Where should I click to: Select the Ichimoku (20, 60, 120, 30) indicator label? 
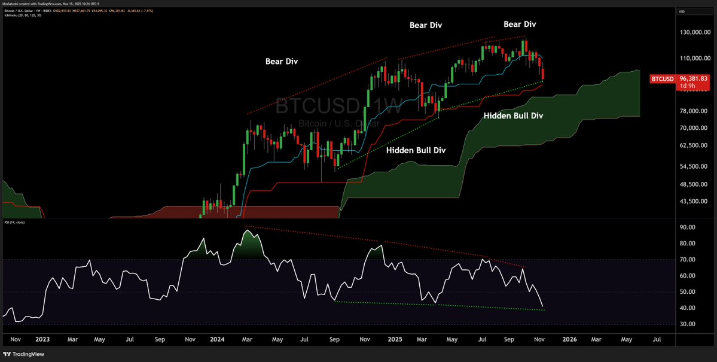[x=23, y=15]
